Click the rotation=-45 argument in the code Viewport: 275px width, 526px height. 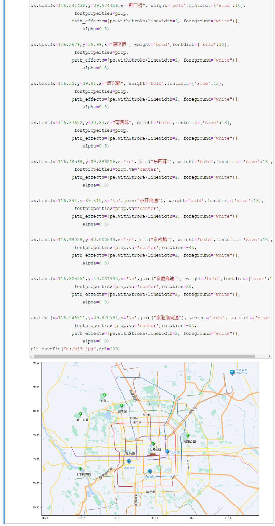point(179,247)
